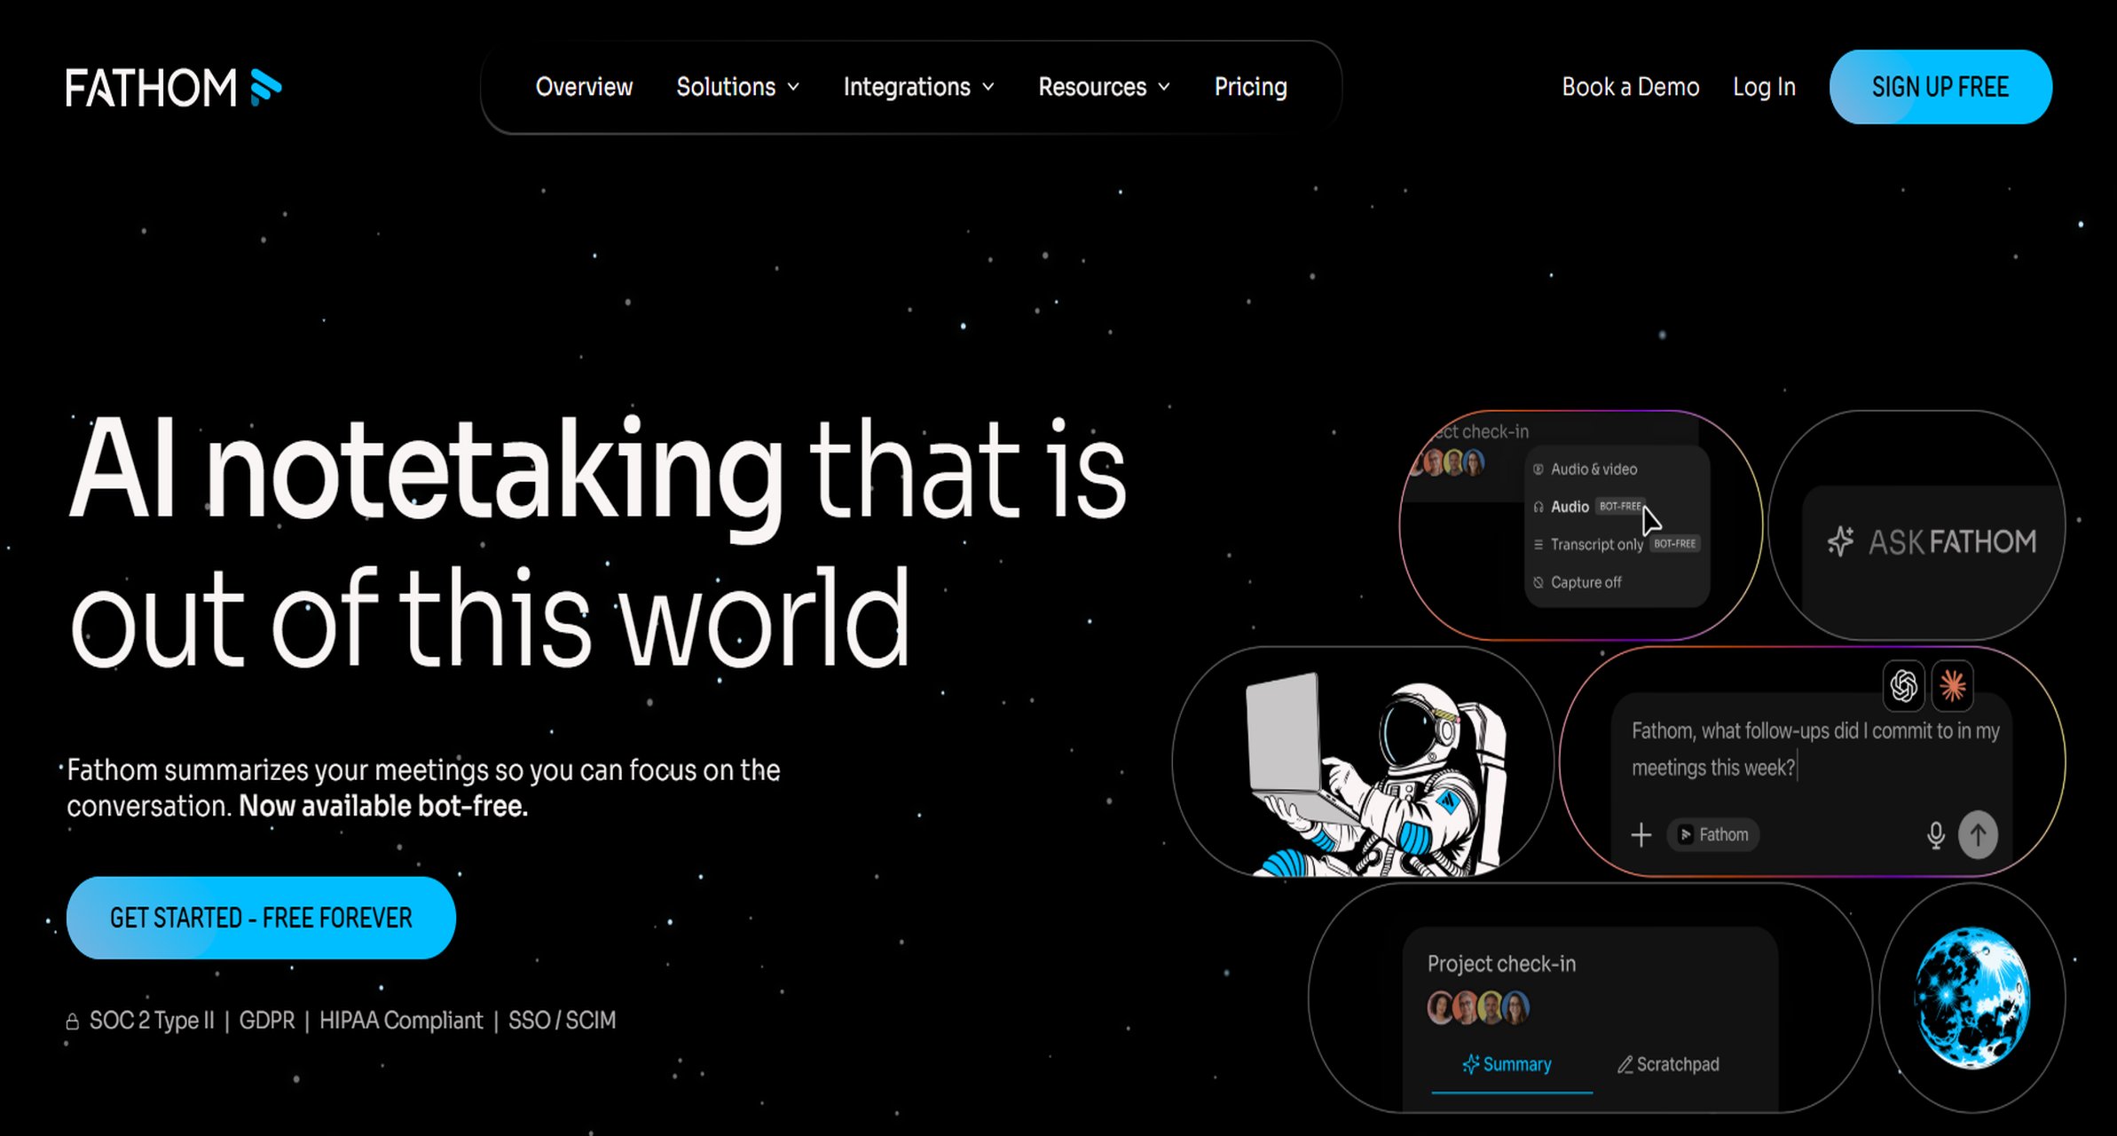Click the blue moon image
The height and width of the screenshot is (1136, 2117).
pos(1971,998)
